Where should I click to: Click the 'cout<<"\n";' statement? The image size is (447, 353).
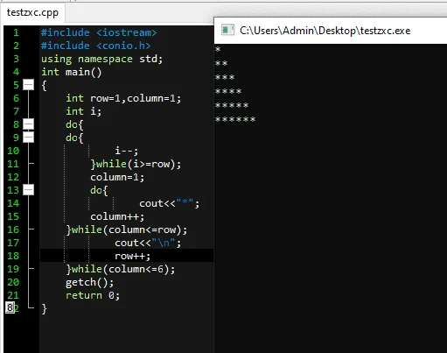pyautogui.click(x=148, y=243)
